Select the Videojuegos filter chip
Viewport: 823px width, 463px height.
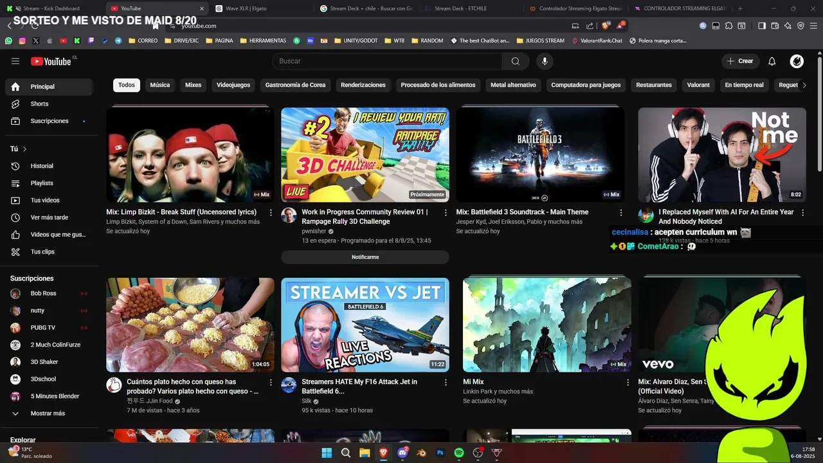click(x=233, y=85)
